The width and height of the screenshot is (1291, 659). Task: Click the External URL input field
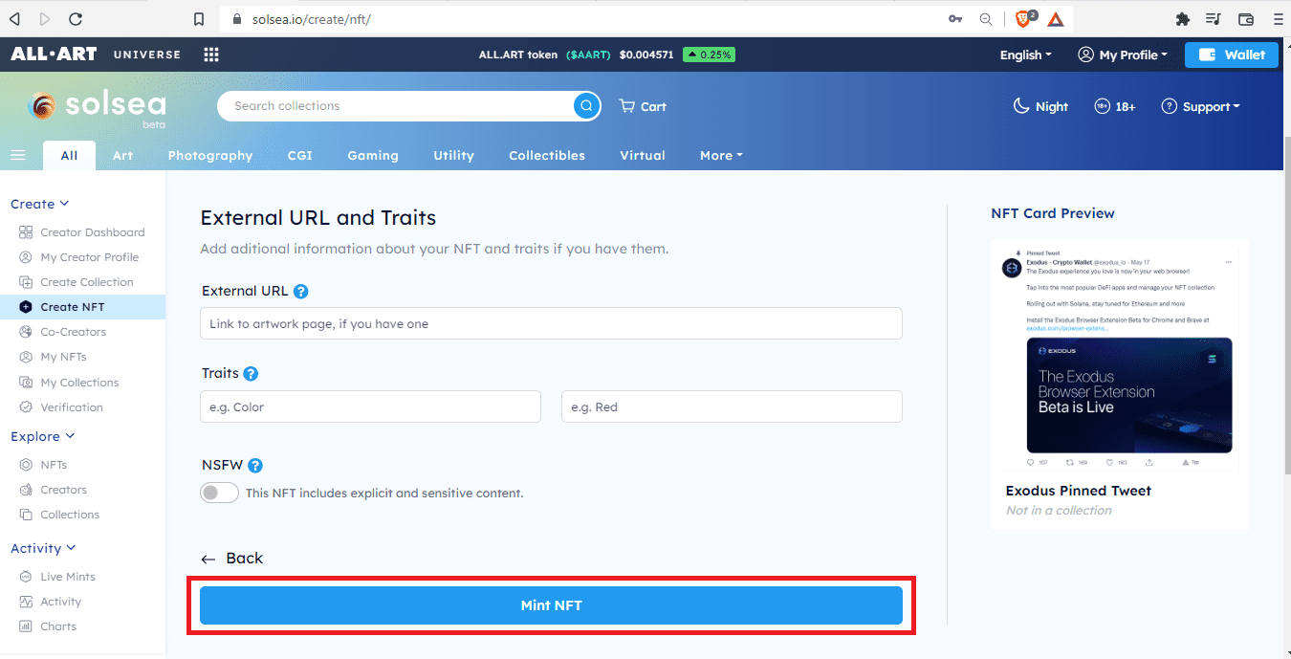pyautogui.click(x=551, y=323)
